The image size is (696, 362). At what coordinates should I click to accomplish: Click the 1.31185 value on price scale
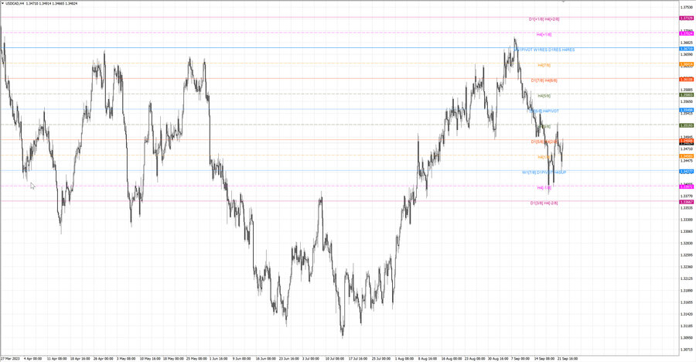point(686,326)
